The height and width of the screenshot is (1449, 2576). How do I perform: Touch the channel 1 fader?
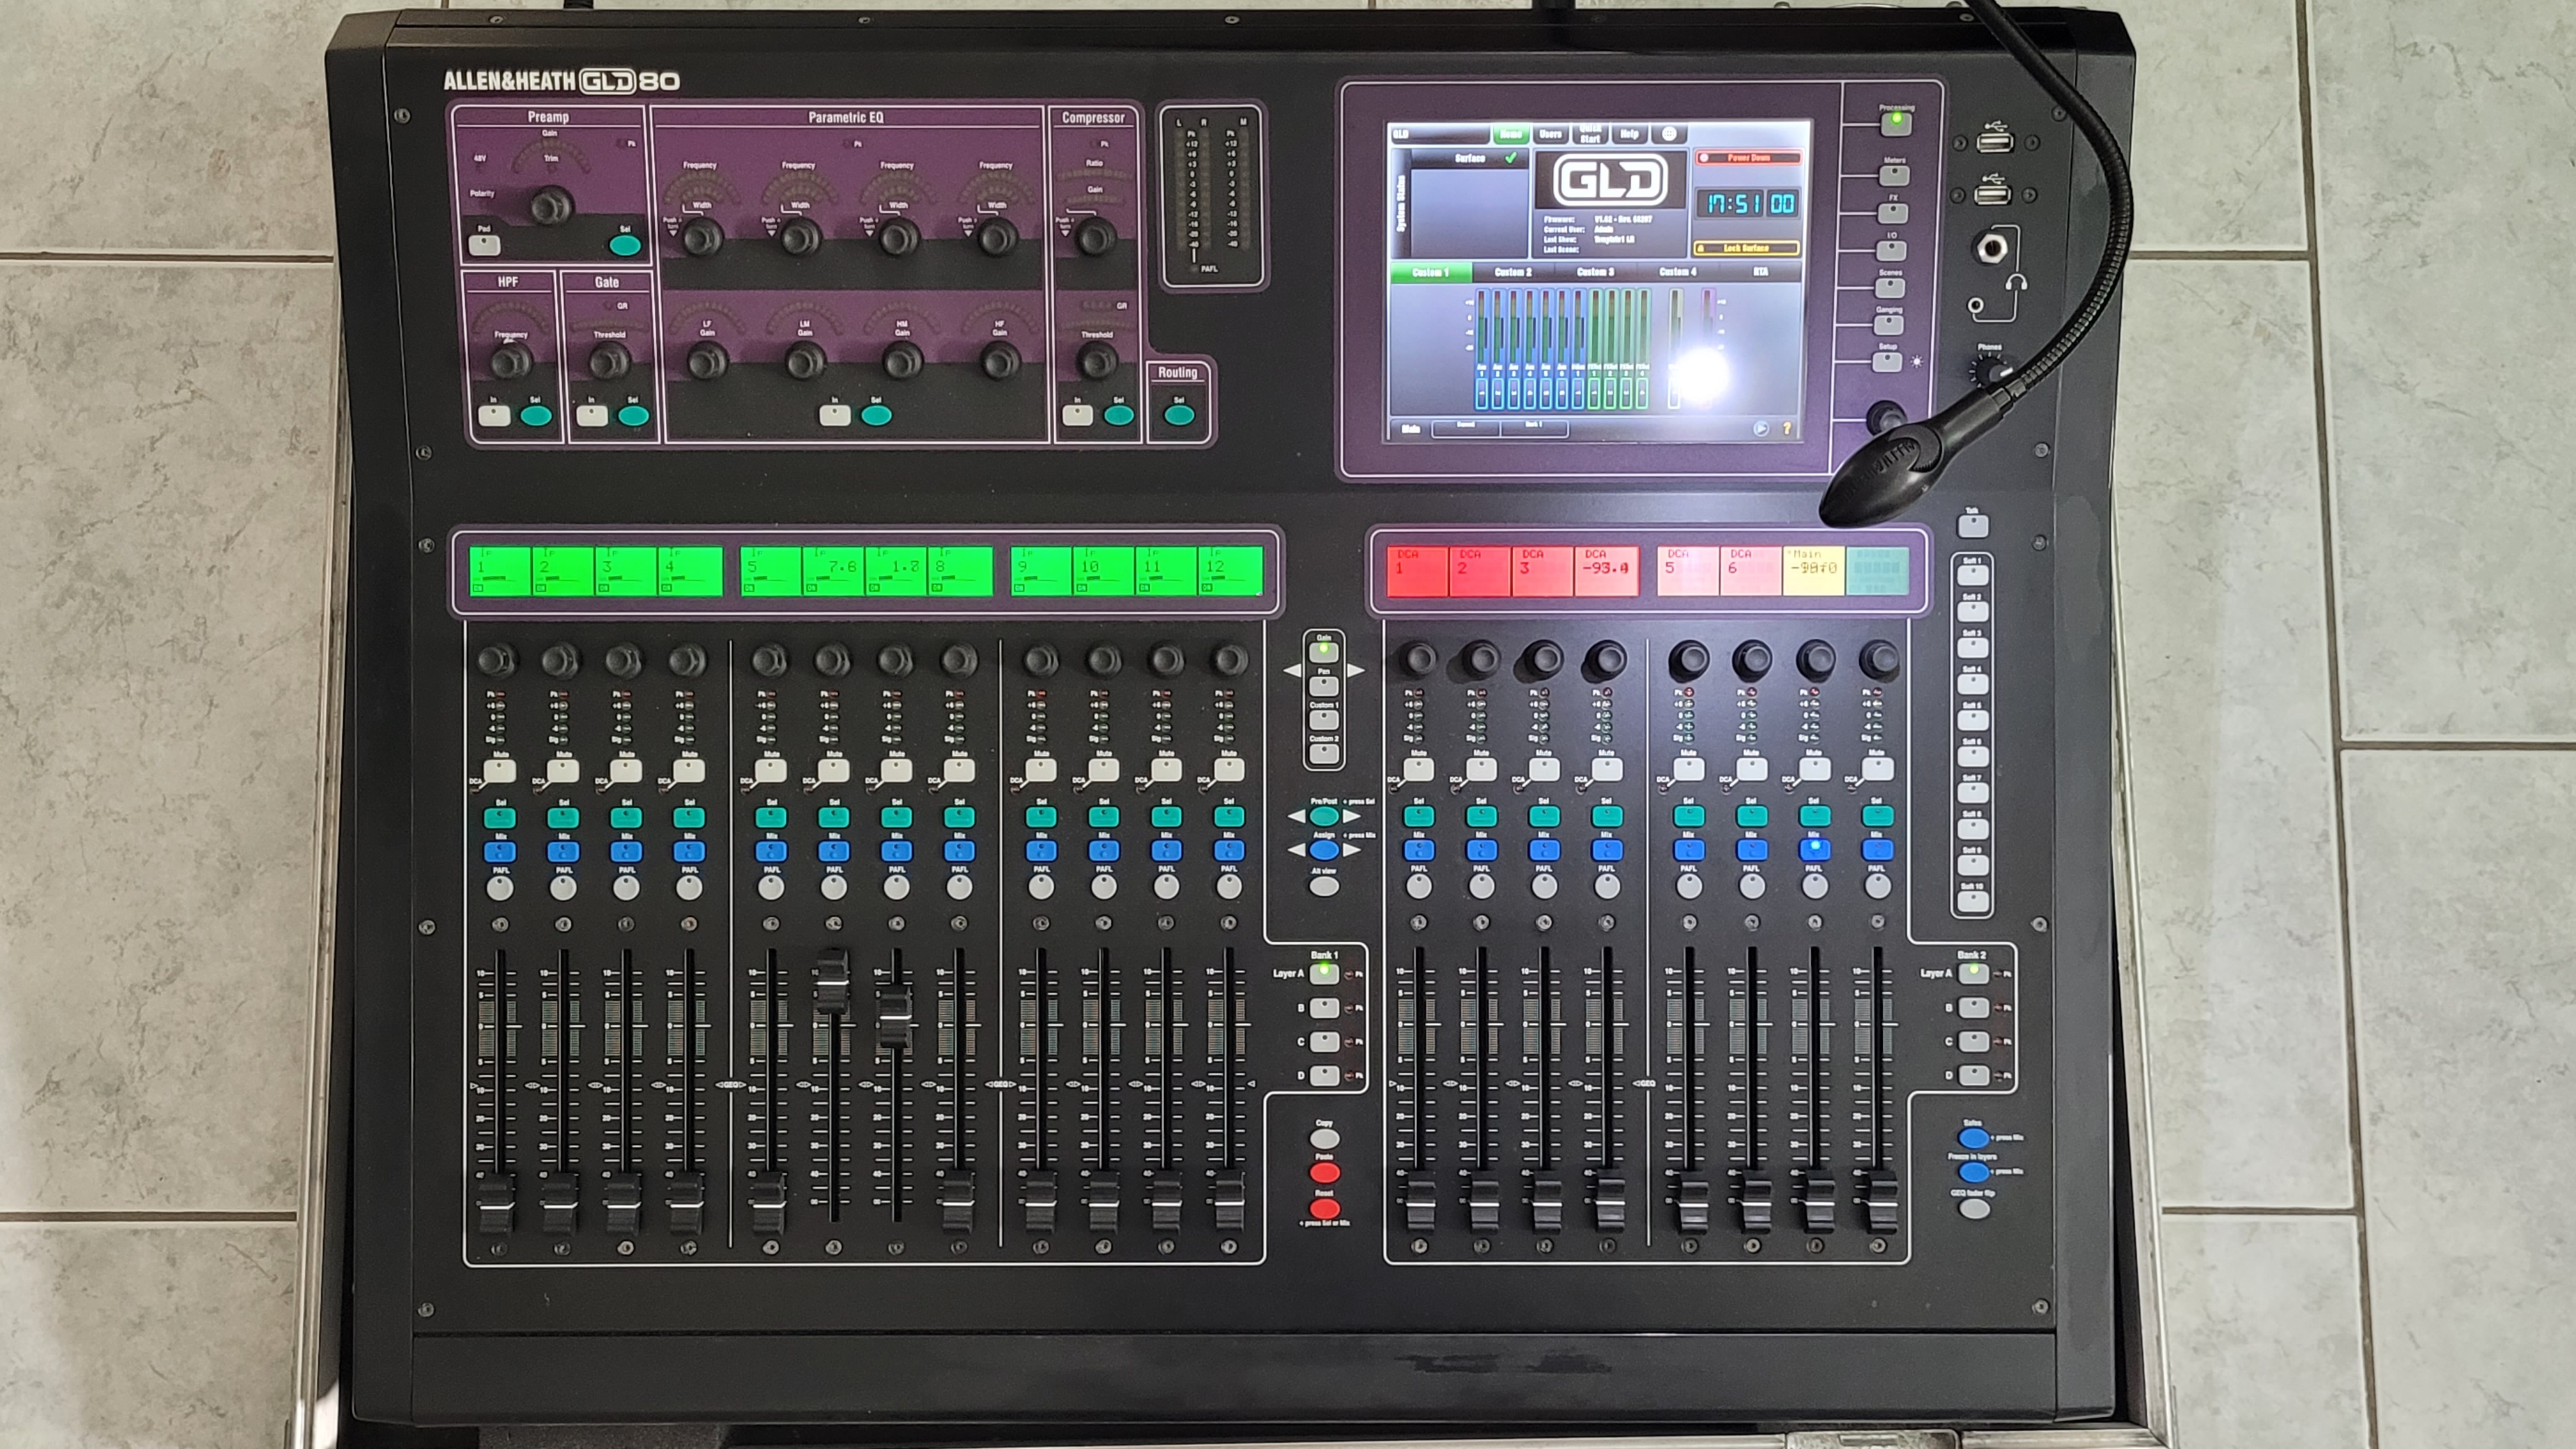tap(497, 1205)
